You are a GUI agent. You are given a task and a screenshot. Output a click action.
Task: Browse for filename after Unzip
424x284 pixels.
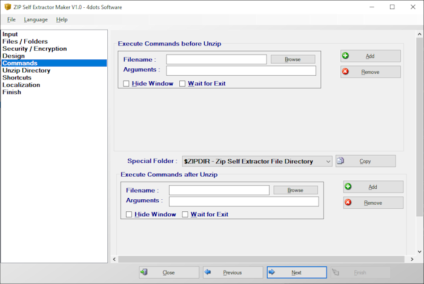296,190
